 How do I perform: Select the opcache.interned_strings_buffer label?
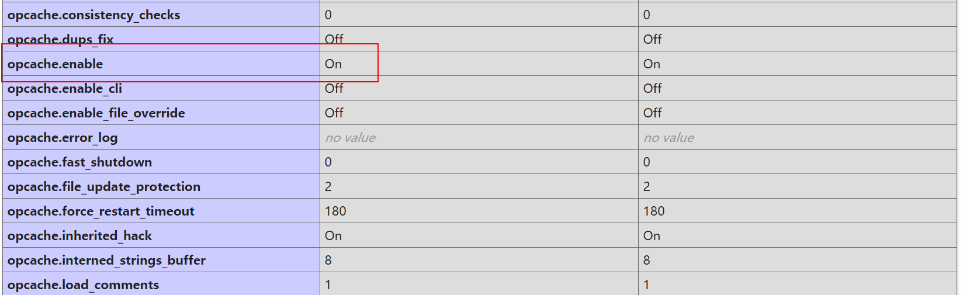106,261
